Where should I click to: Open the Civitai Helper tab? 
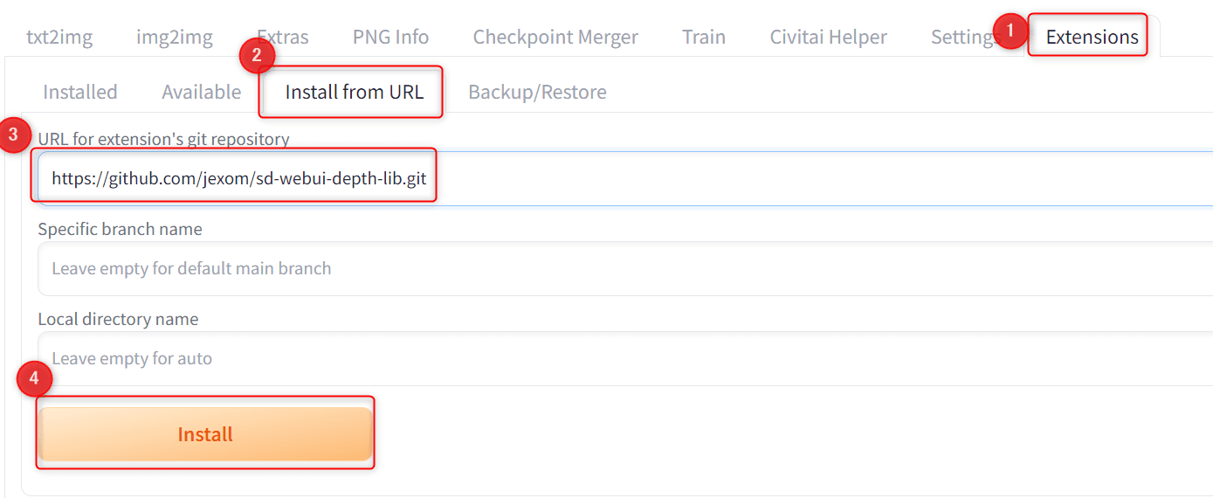tap(828, 37)
